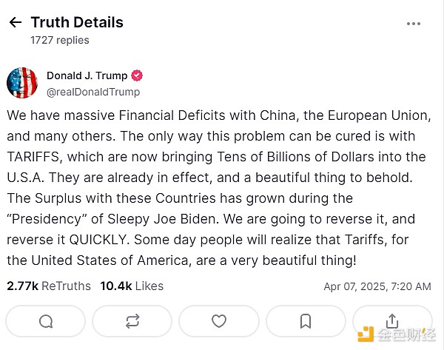Click the @realDonaldTrump handle
444x350 pixels.
pos(92,92)
